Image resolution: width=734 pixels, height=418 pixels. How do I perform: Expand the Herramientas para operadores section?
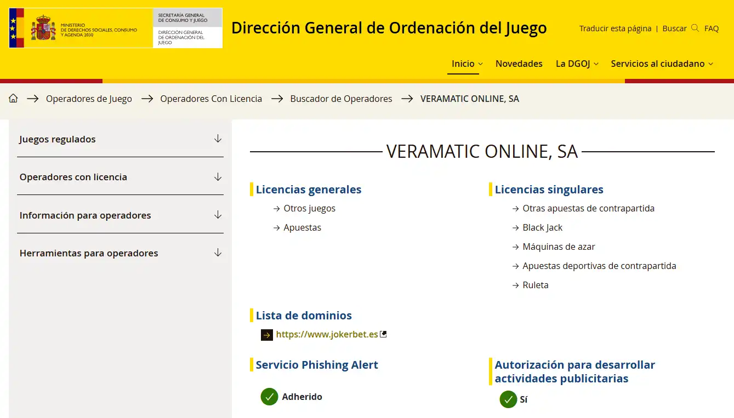coord(120,253)
